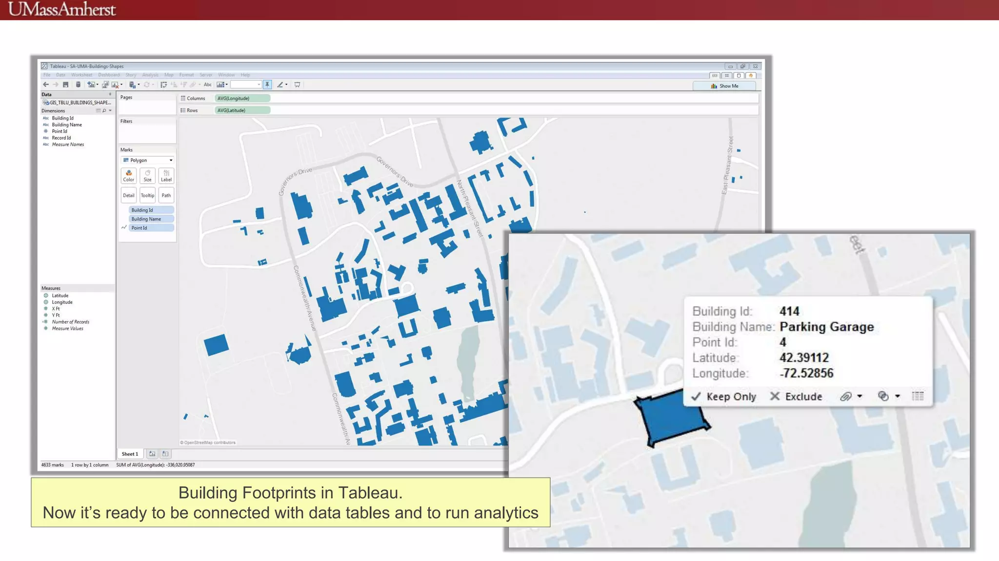Switch to the filmstrip view tab
Image resolution: width=999 pixels, height=561 pixels.
[715, 75]
